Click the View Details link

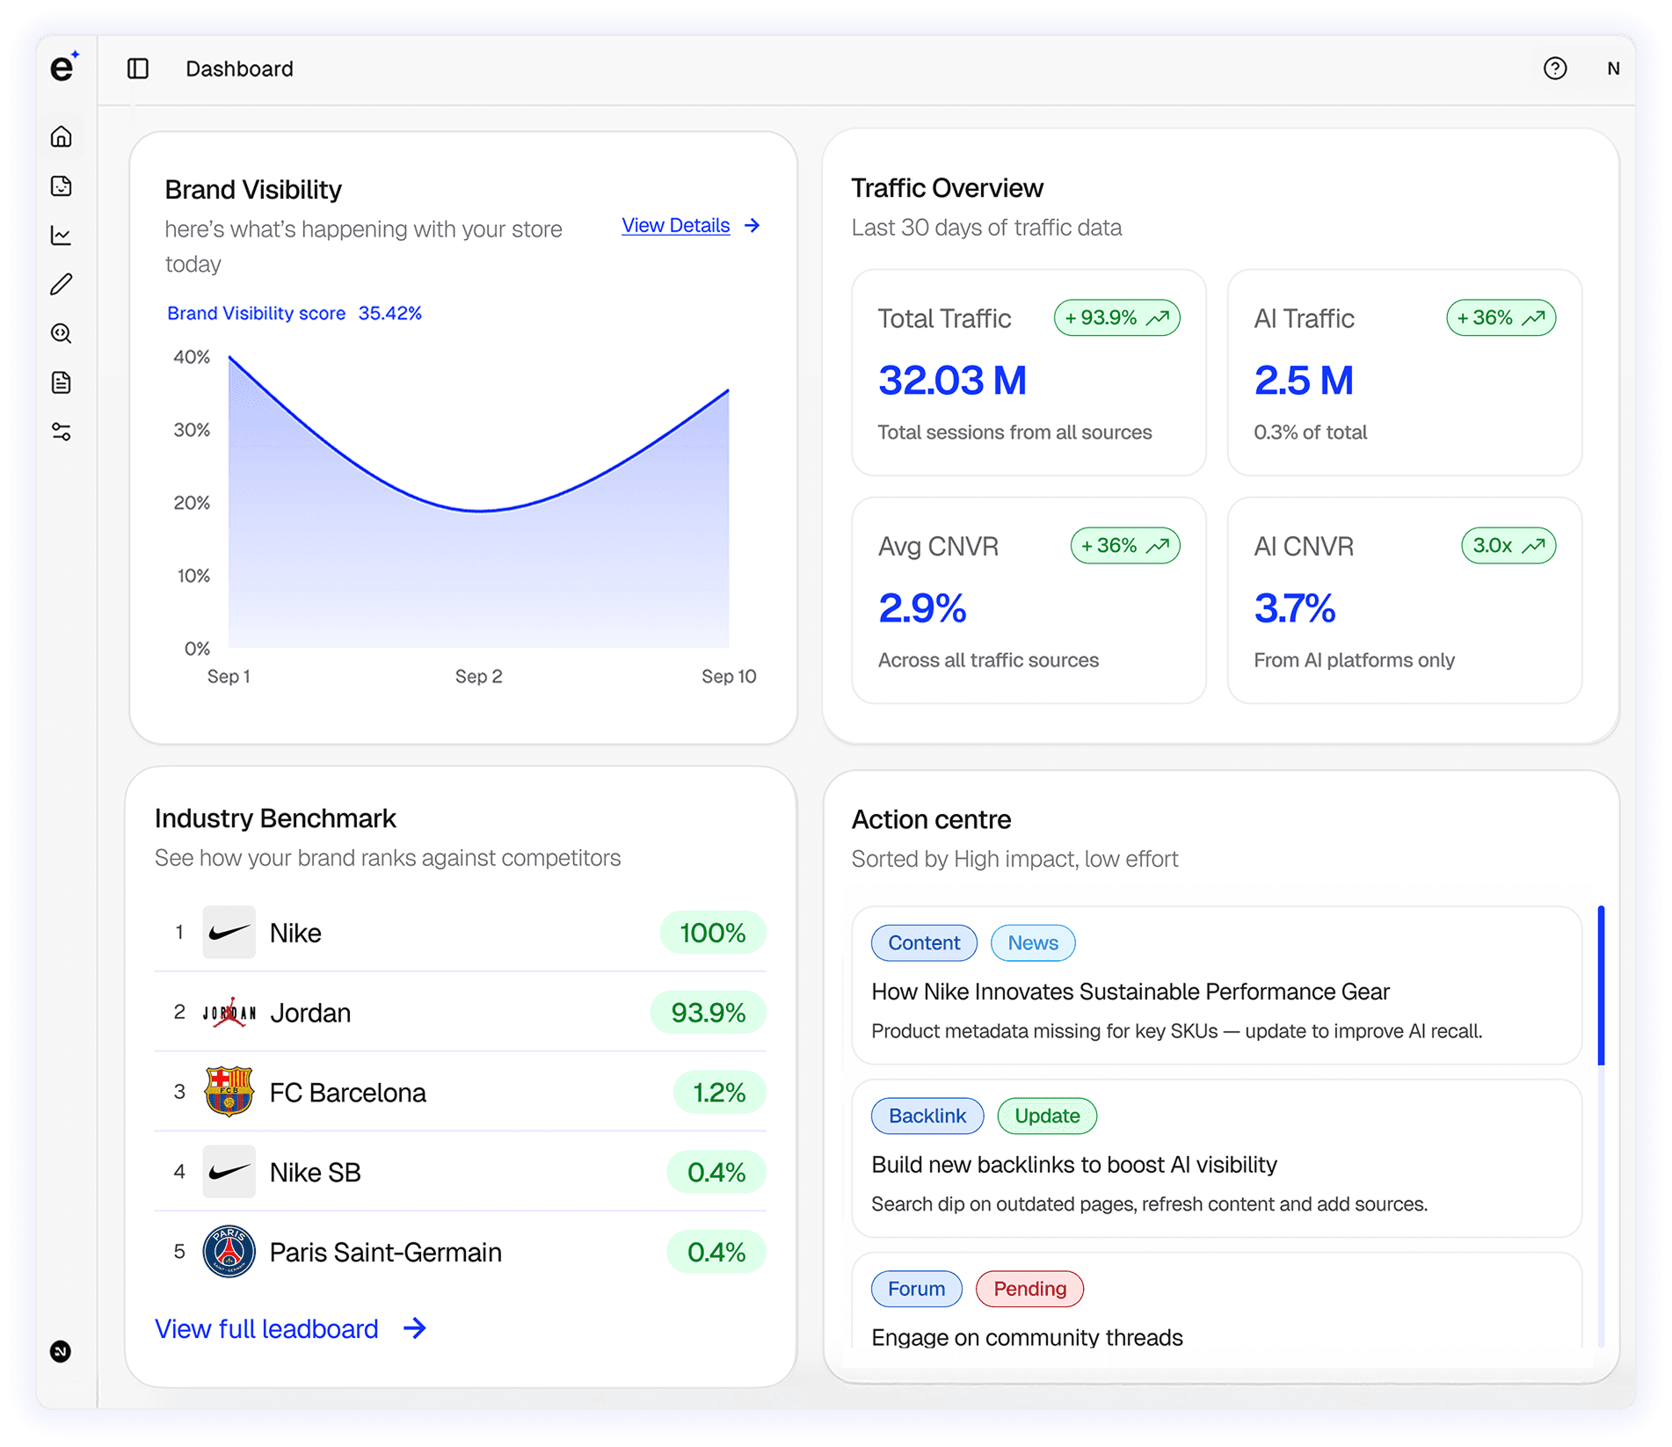675,226
